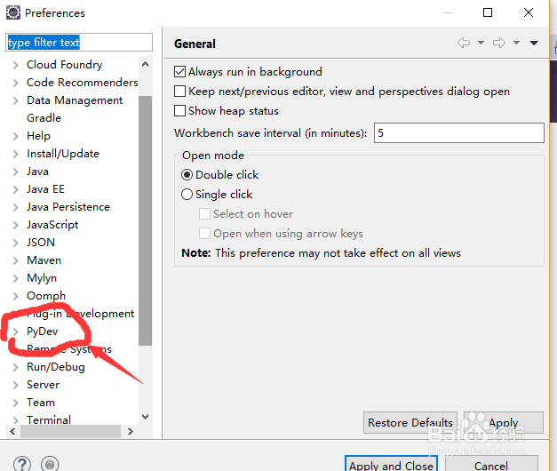Expand the PyDev tree node
557x471 pixels.
(x=15, y=331)
